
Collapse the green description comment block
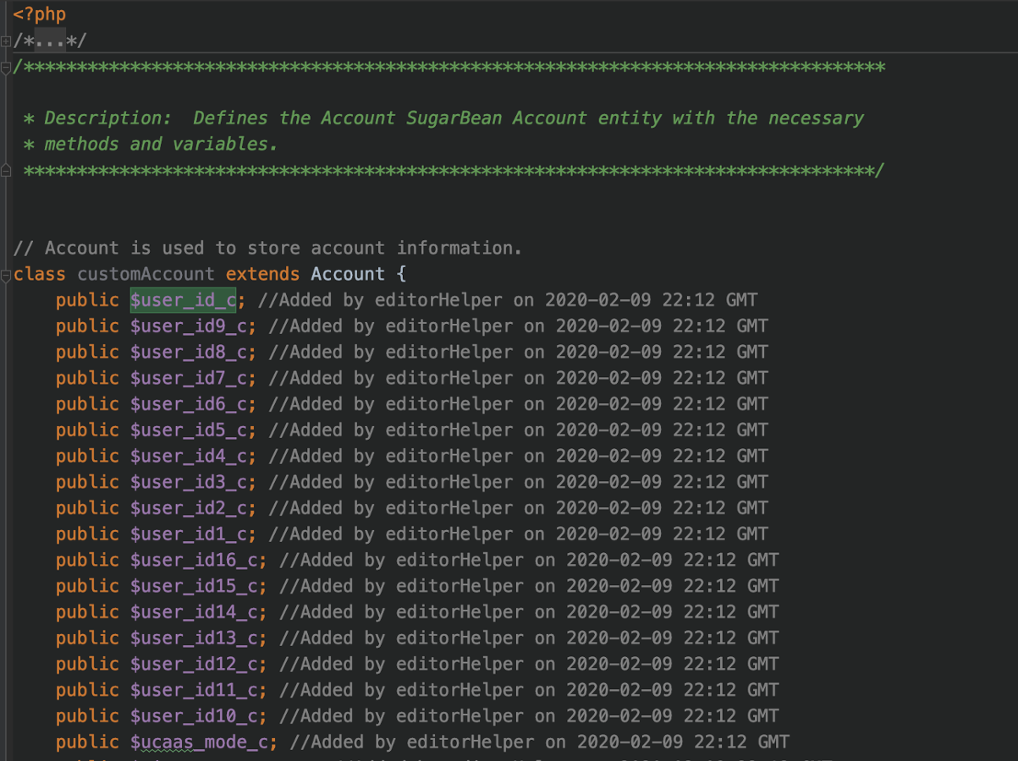coord(6,67)
